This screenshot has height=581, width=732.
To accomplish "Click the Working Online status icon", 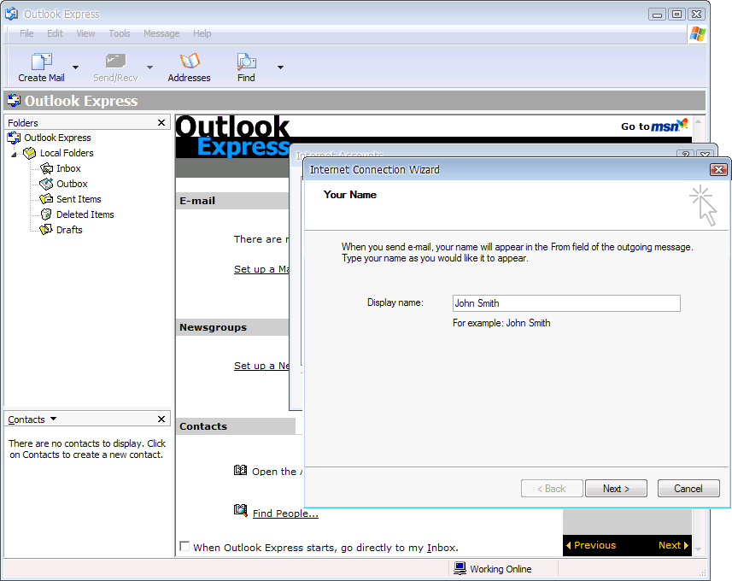I will [x=460, y=568].
